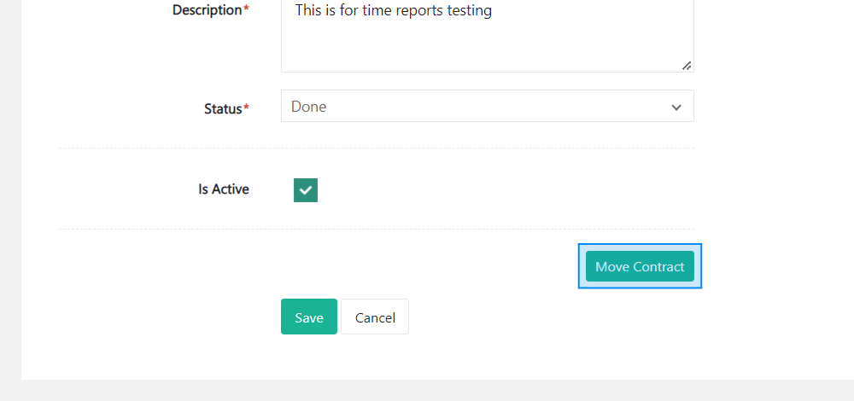This screenshot has width=854, height=401.
Task: Click the Description field label
Action: pos(207,10)
